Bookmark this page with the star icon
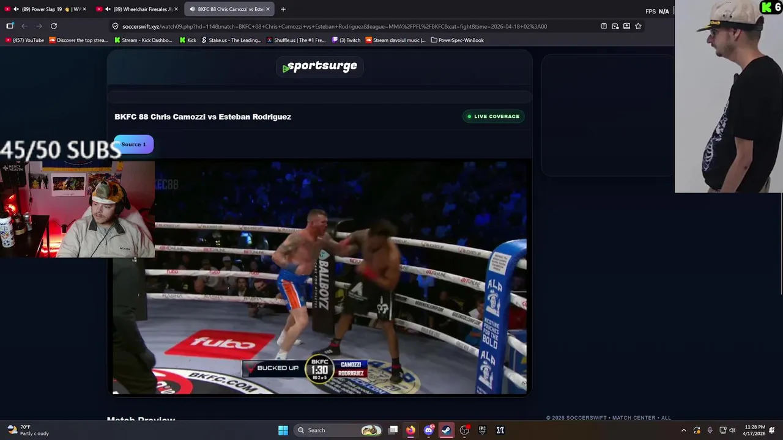The image size is (783, 440). (x=638, y=26)
